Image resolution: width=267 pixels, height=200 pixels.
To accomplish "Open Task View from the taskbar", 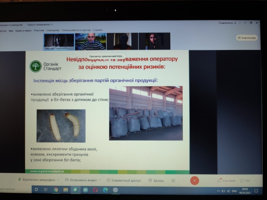I will 46,190.
